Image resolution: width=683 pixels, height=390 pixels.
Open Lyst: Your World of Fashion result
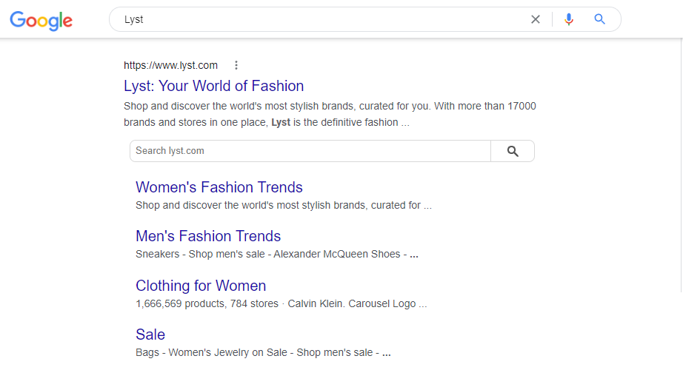click(x=213, y=86)
